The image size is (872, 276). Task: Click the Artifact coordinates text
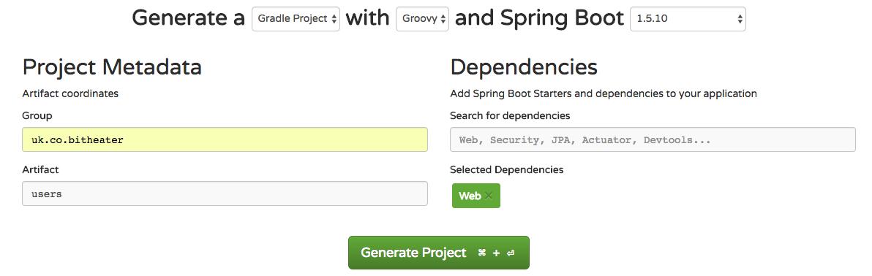(x=70, y=94)
